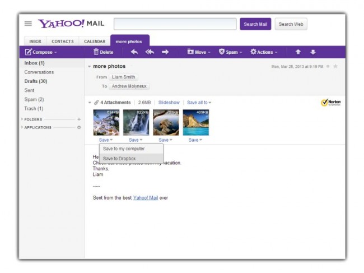Open the Yahoo! Mail signature link

pyautogui.click(x=146, y=198)
